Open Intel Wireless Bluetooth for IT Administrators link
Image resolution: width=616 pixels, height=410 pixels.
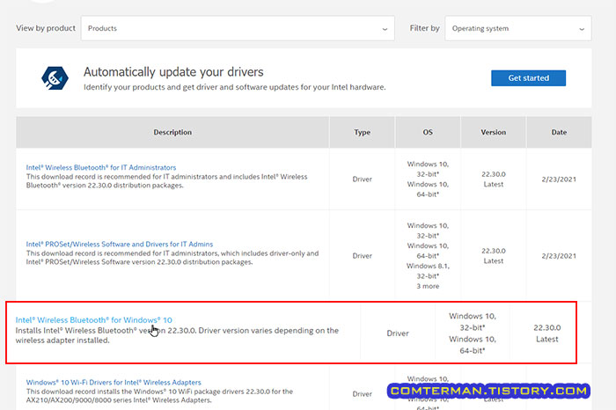[x=101, y=167]
